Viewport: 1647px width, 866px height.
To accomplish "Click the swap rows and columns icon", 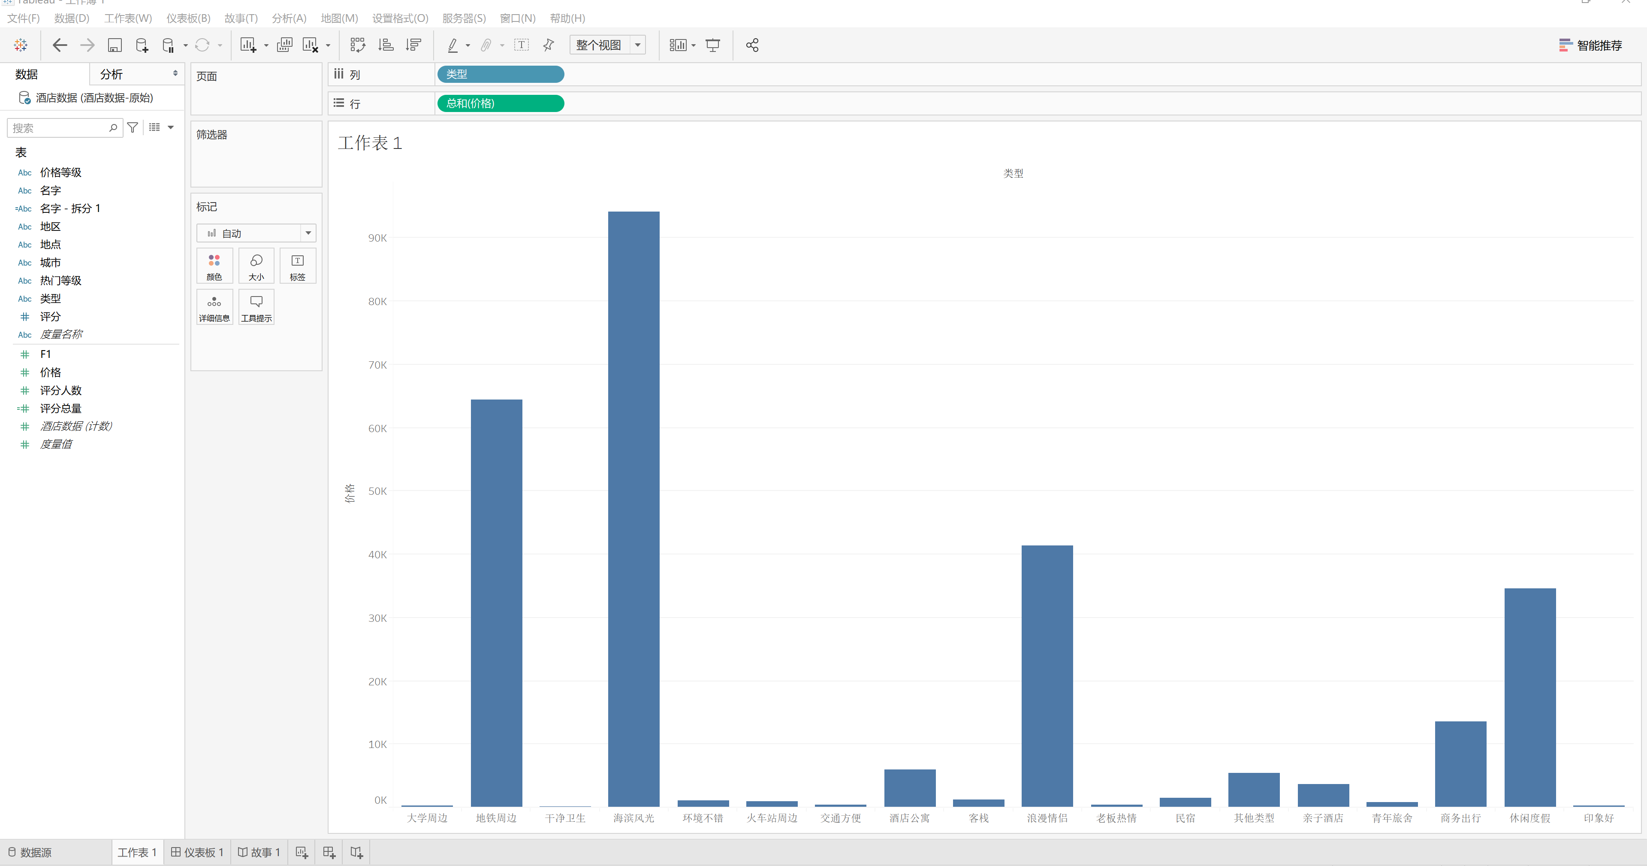I will (357, 45).
